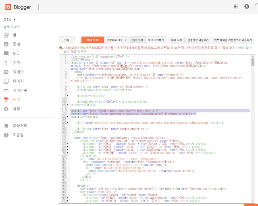Open the 위젯으로 이동 dropdown

click(117, 40)
